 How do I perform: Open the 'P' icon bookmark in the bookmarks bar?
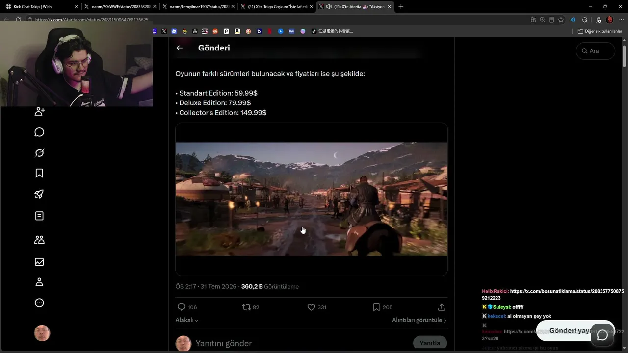(226, 31)
